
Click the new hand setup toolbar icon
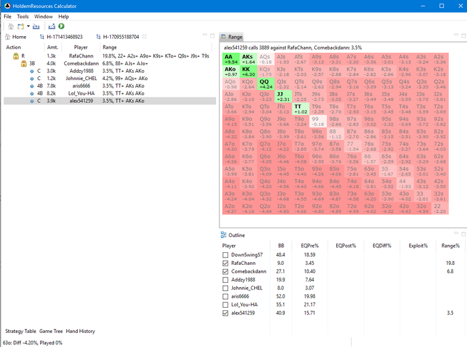pos(21,27)
